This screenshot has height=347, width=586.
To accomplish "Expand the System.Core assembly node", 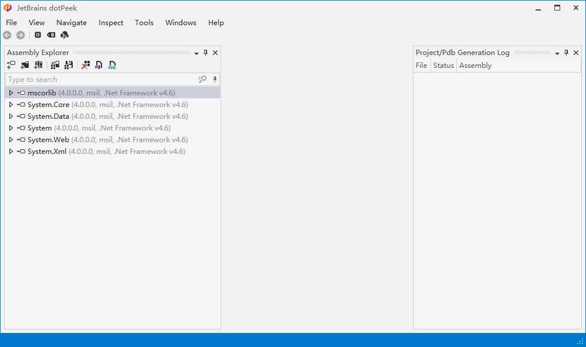I will click(11, 104).
